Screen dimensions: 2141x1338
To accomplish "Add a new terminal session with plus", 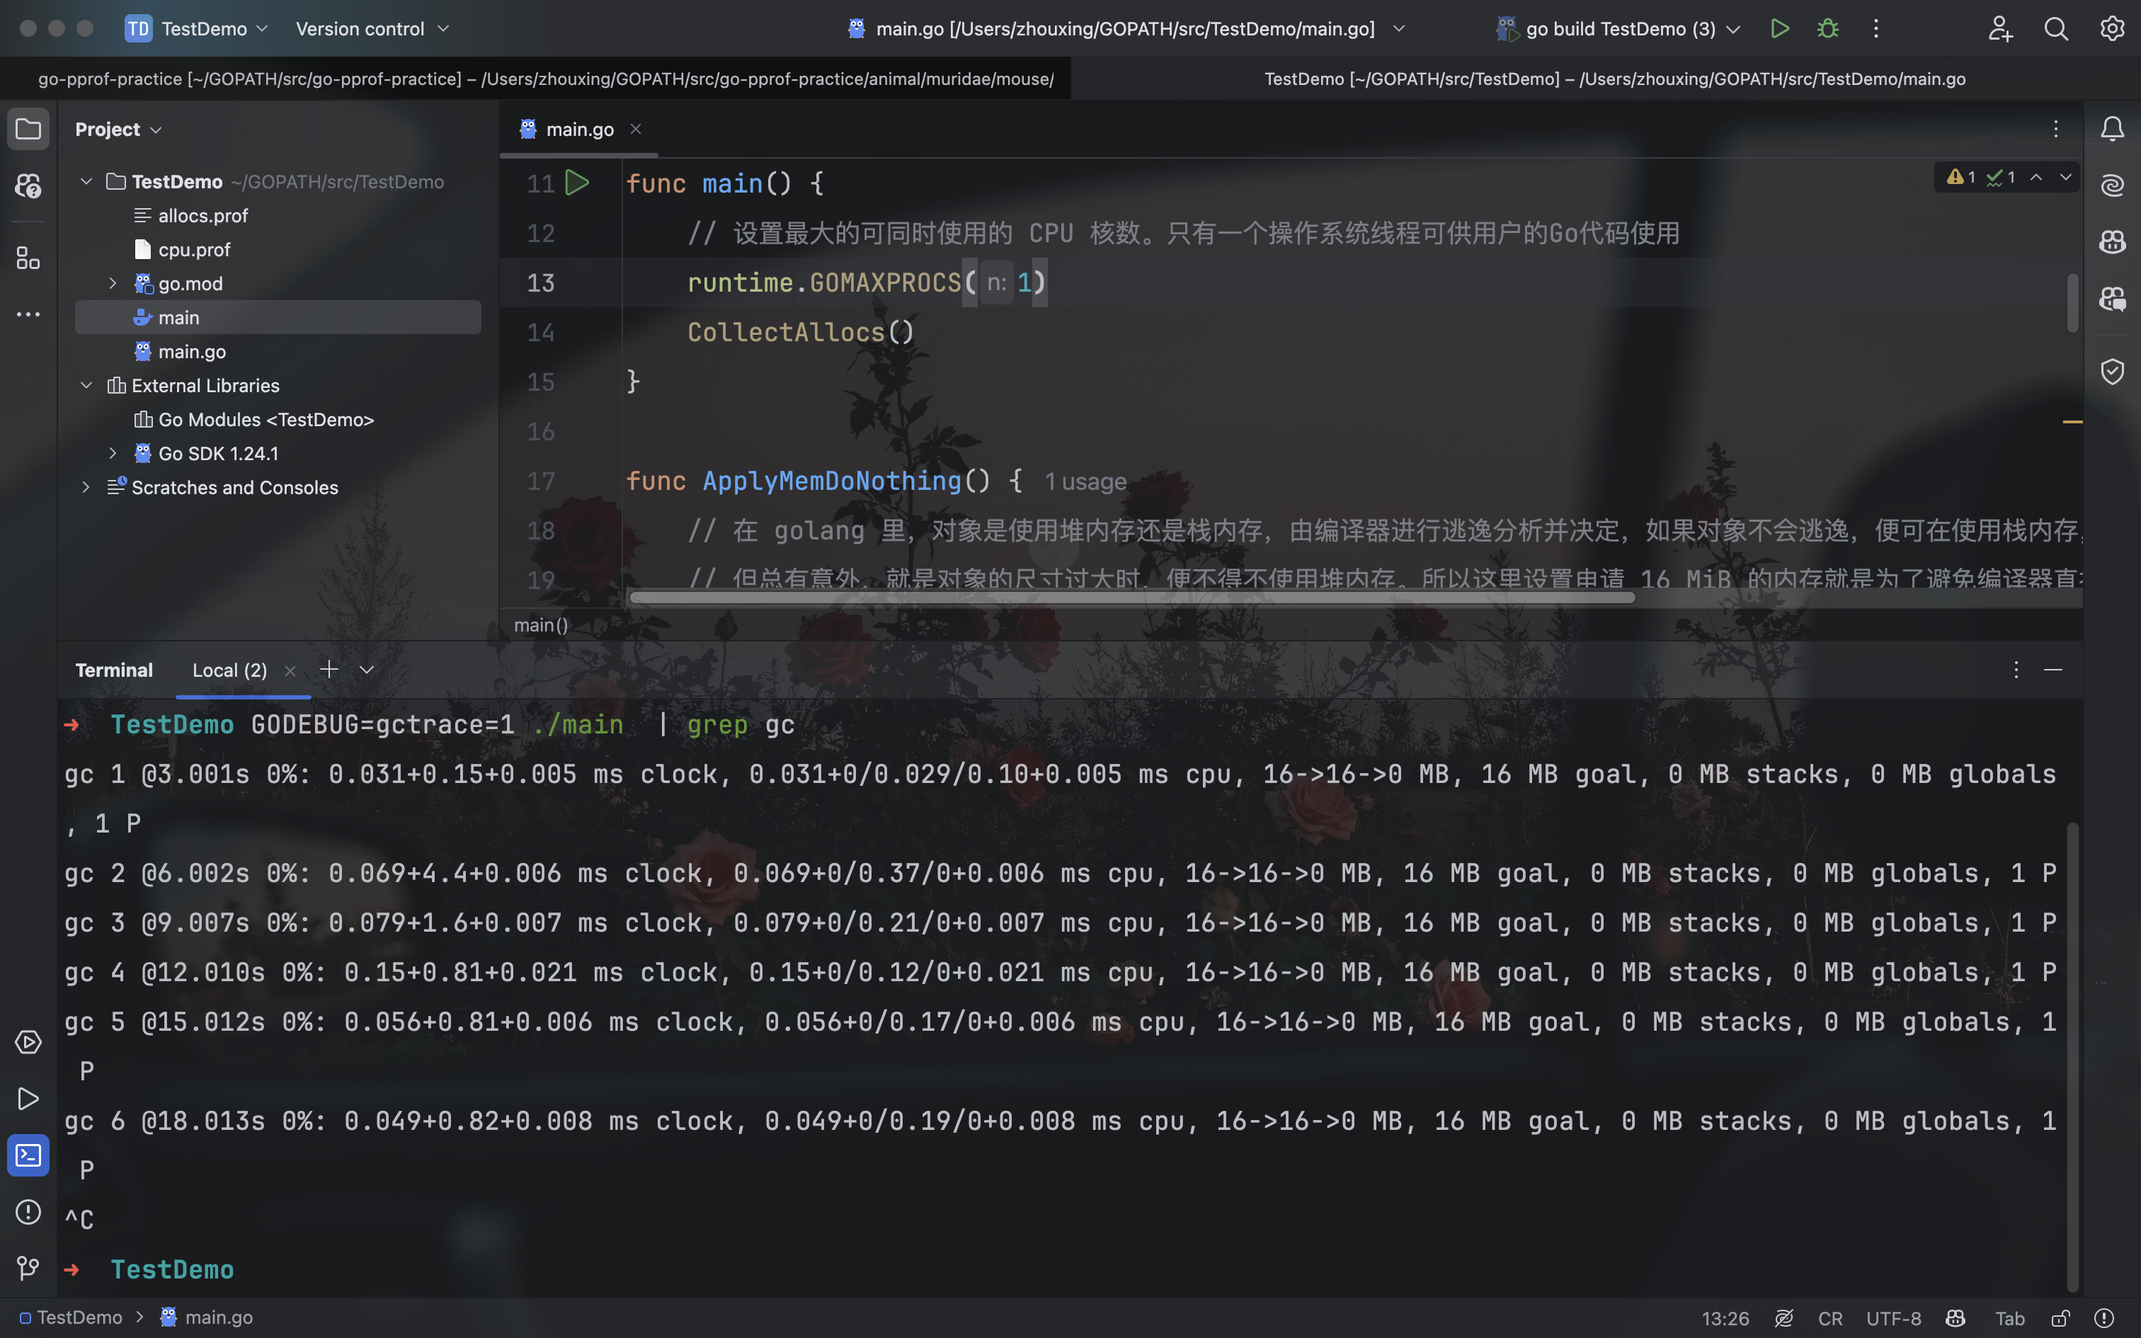I will point(329,669).
